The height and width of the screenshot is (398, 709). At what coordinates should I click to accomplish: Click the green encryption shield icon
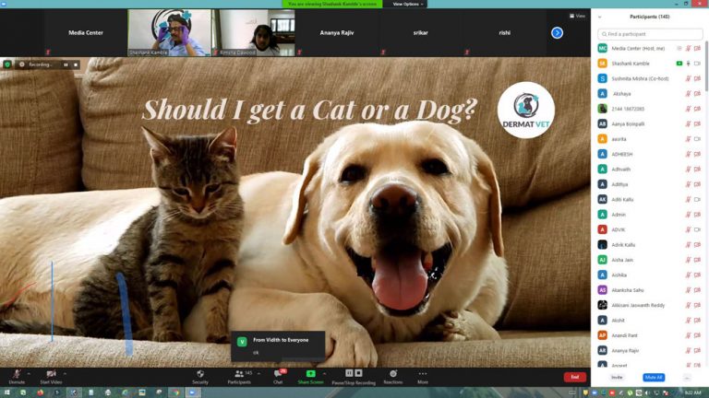(x=7, y=64)
